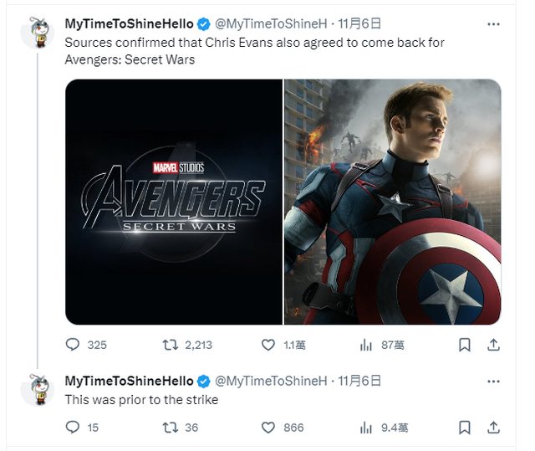
Task: Bookmark the Avengers: Secret Wars tweet
Action: pyautogui.click(x=465, y=345)
